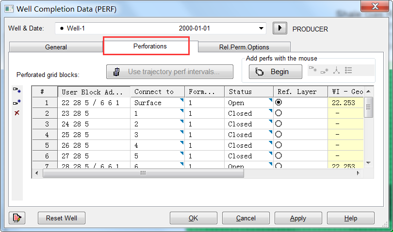This screenshot has width=393, height=232.
Task: Click the top insert-row icon left of the table
Action: (x=17, y=90)
